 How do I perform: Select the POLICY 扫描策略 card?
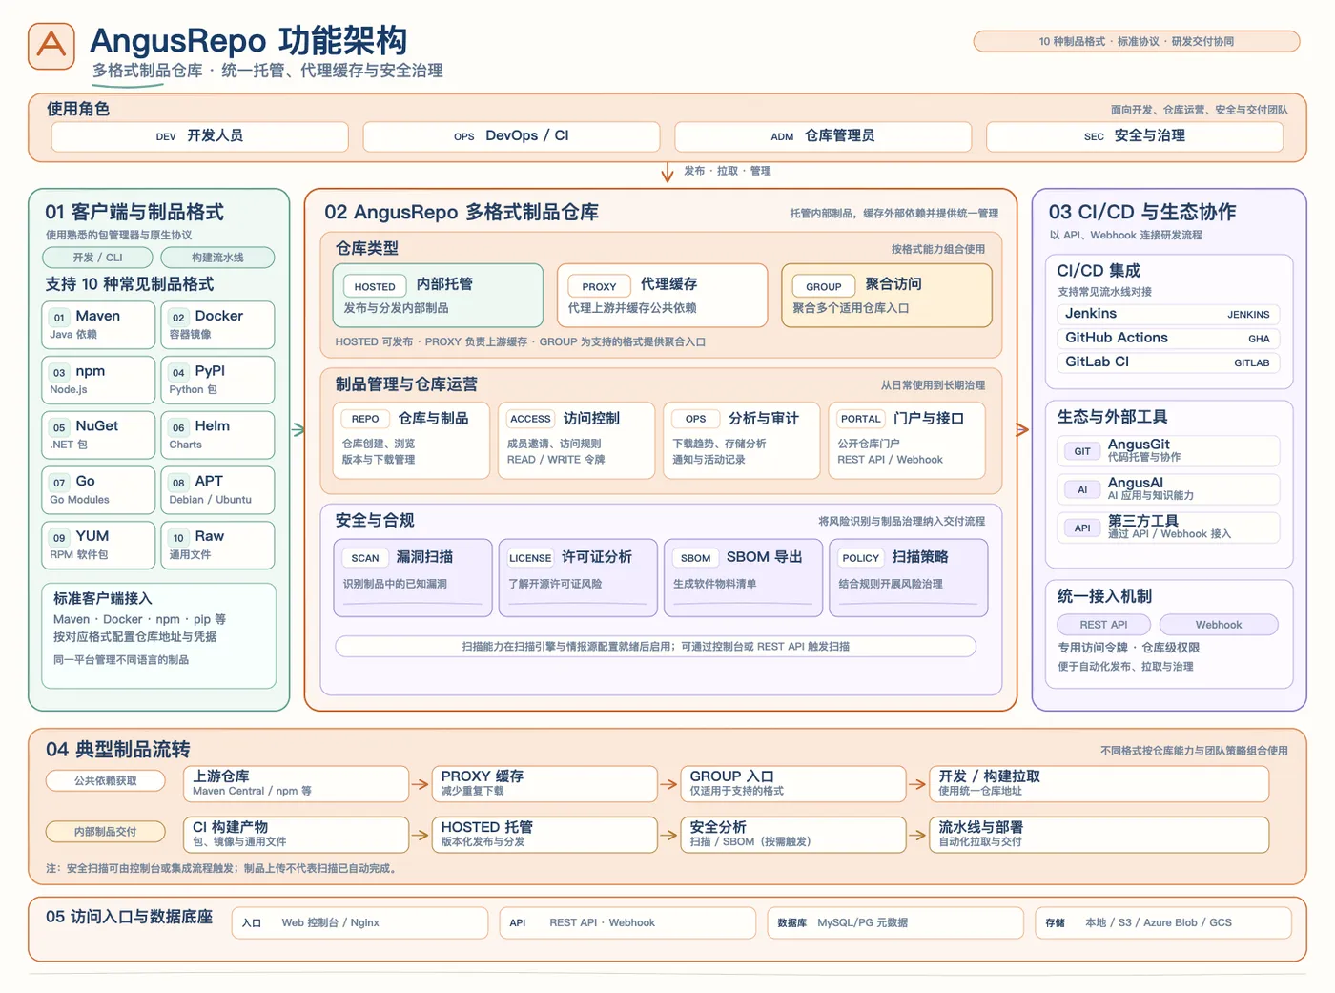tap(909, 577)
